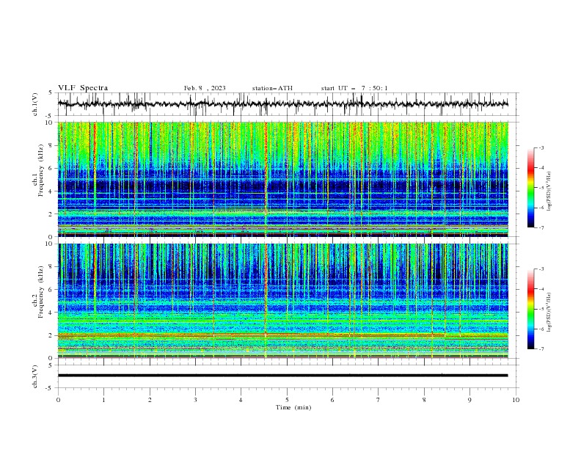This screenshot has width=581, height=449.
Task: Click the "9" tick on the time axis
Action: point(469,400)
